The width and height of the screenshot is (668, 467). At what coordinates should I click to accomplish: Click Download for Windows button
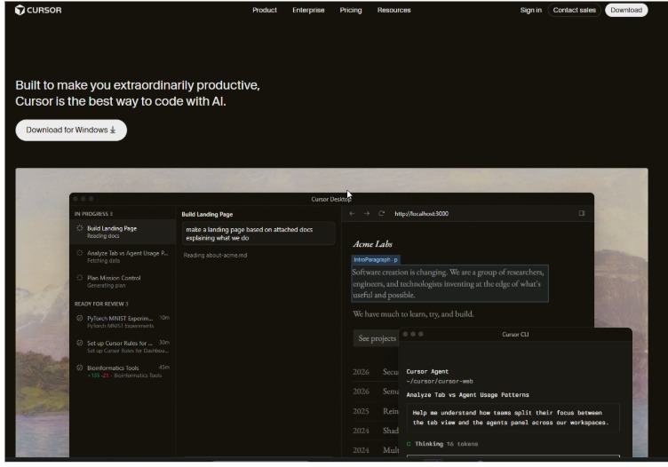pos(71,130)
